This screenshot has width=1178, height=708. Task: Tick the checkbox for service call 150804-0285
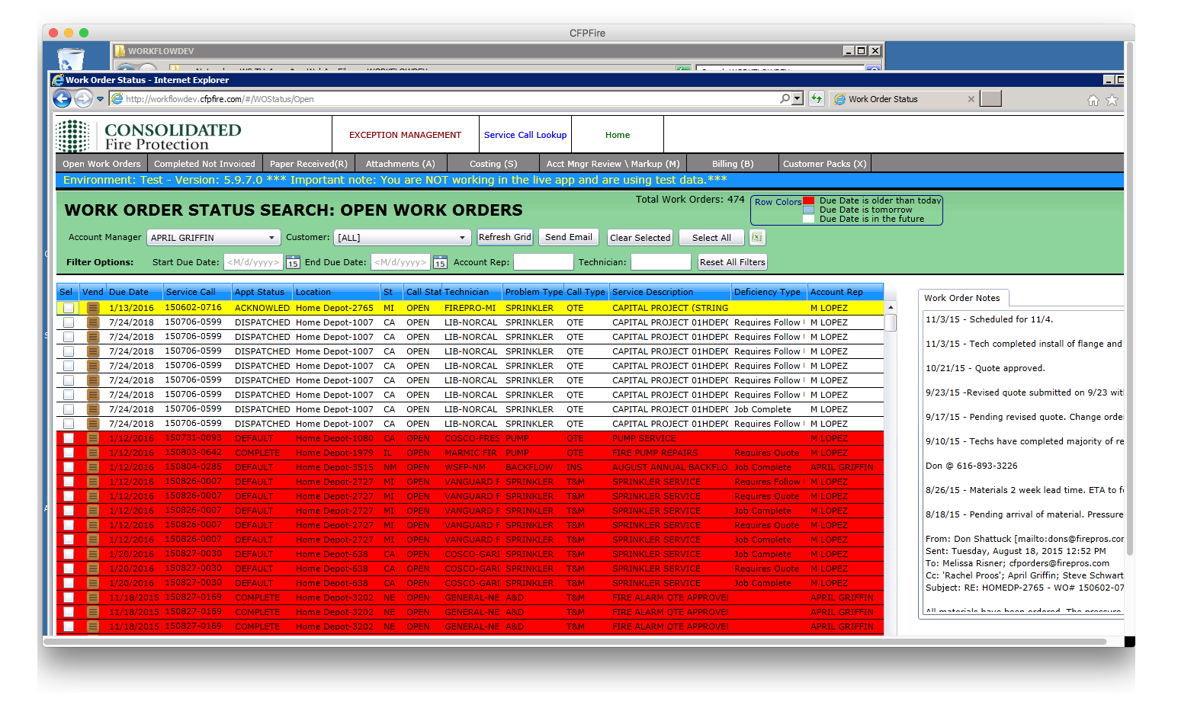[69, 467]
